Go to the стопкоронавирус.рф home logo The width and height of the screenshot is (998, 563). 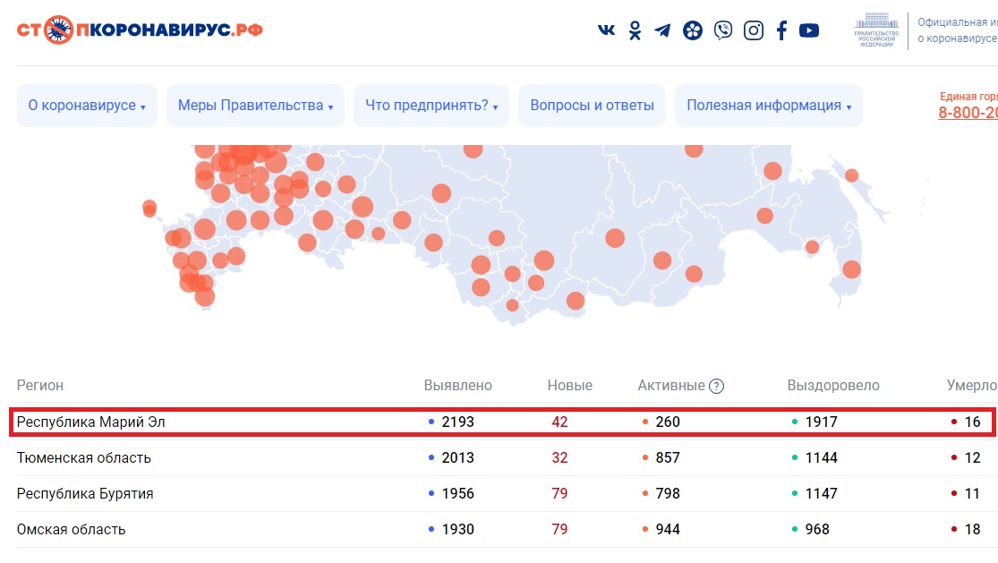pos(140,30)
